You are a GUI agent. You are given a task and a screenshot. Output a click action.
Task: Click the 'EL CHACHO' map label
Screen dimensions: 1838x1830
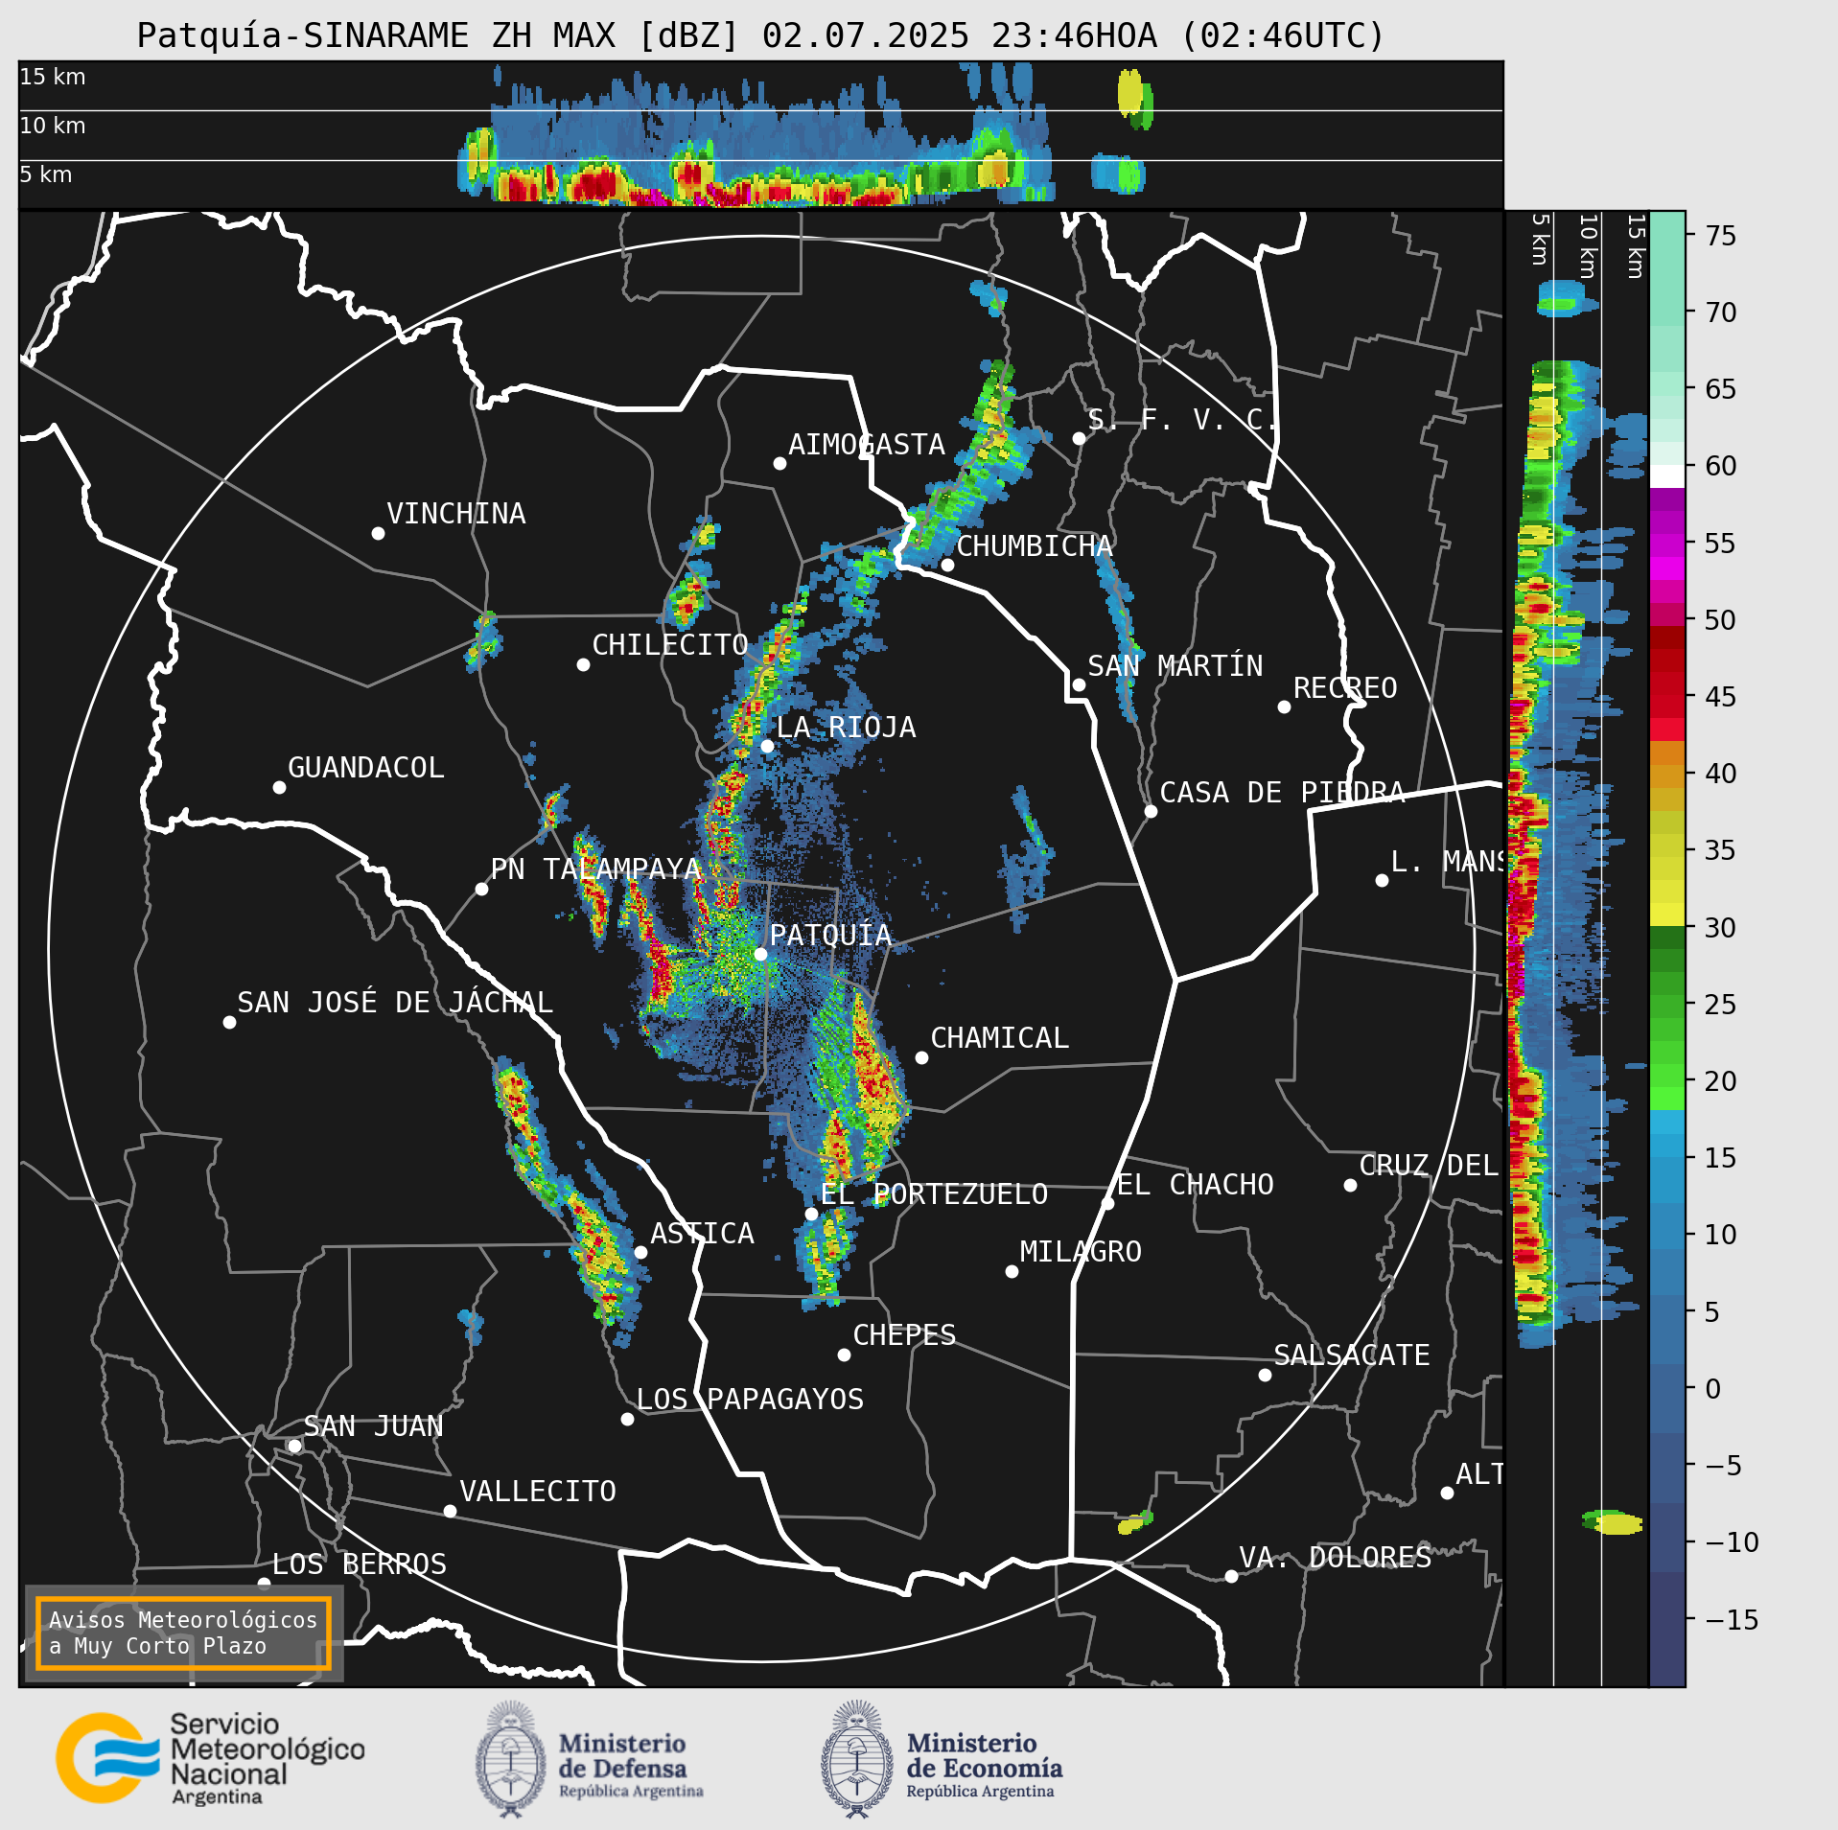1196,1185
